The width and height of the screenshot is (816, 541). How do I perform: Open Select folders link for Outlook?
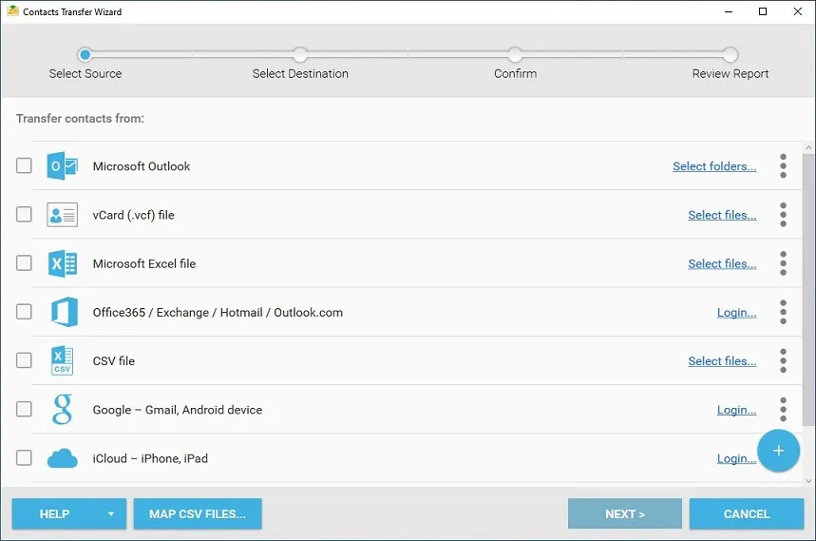coord(714,166)
